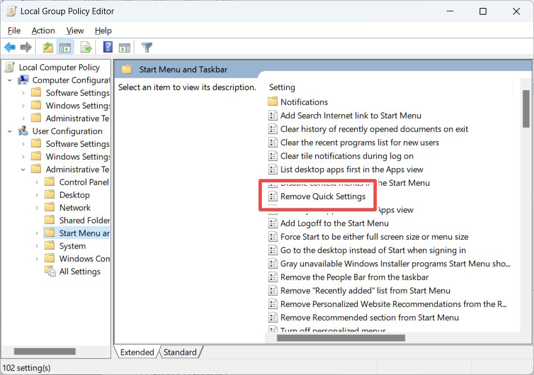
Task: Click the Up One Level folder icon
Action: [47, 47]
